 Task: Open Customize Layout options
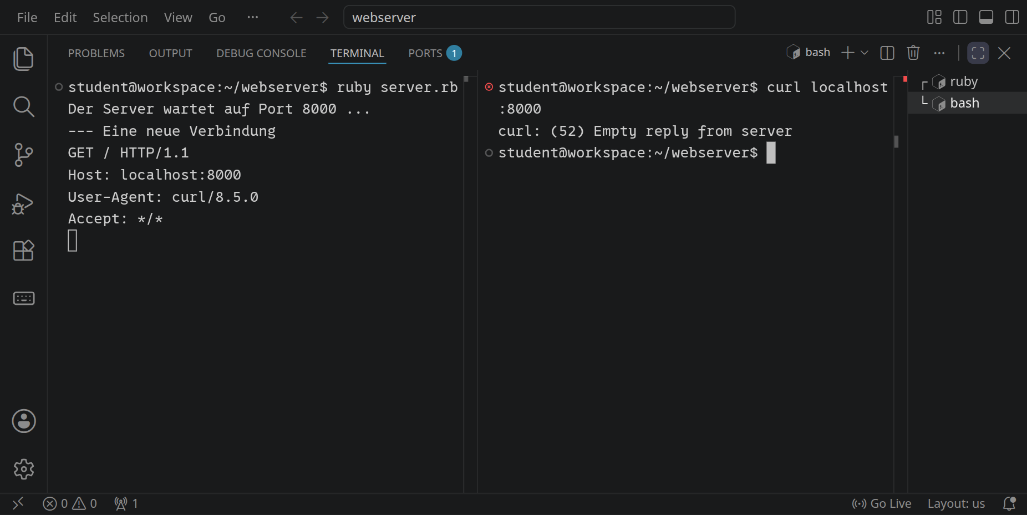coord(934,17)
